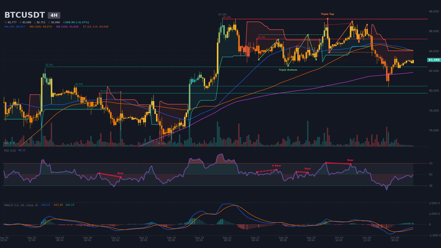This screenshot has width=441, height=248.
Task: Click the Sep 02 12:00 time axis label
Action: coord(32,239)
